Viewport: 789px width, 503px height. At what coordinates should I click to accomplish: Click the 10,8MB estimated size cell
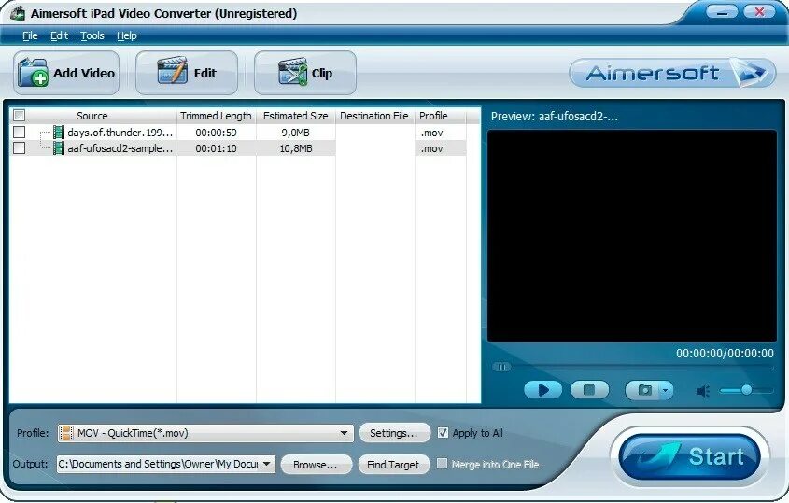tap(295, 148)
